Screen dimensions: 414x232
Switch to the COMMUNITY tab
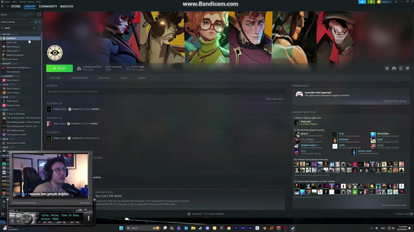pyautogui.click(x=48, y=6)
